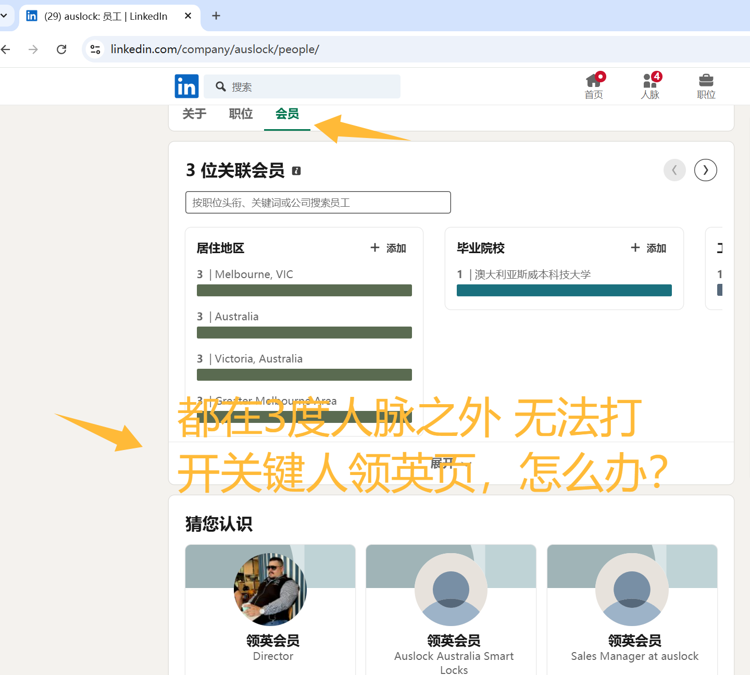Click the browser back arrow
Screen dimensions: 750x675
6,49
